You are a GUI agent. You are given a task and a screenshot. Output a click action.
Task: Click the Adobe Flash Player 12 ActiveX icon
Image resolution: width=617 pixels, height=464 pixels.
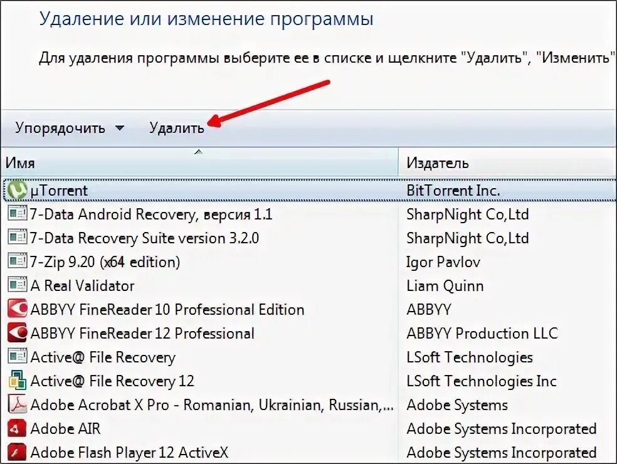[x=18, y=452]
